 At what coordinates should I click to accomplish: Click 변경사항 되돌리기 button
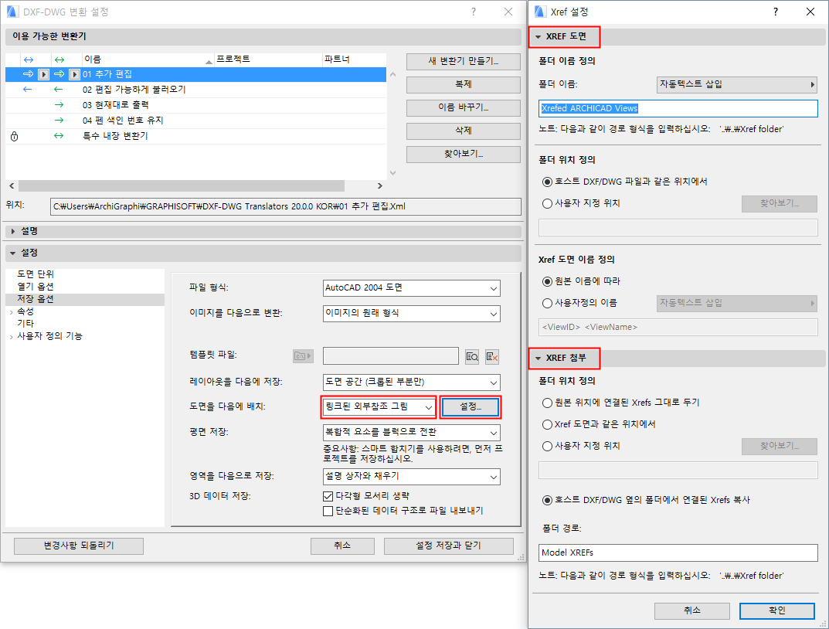79,546
